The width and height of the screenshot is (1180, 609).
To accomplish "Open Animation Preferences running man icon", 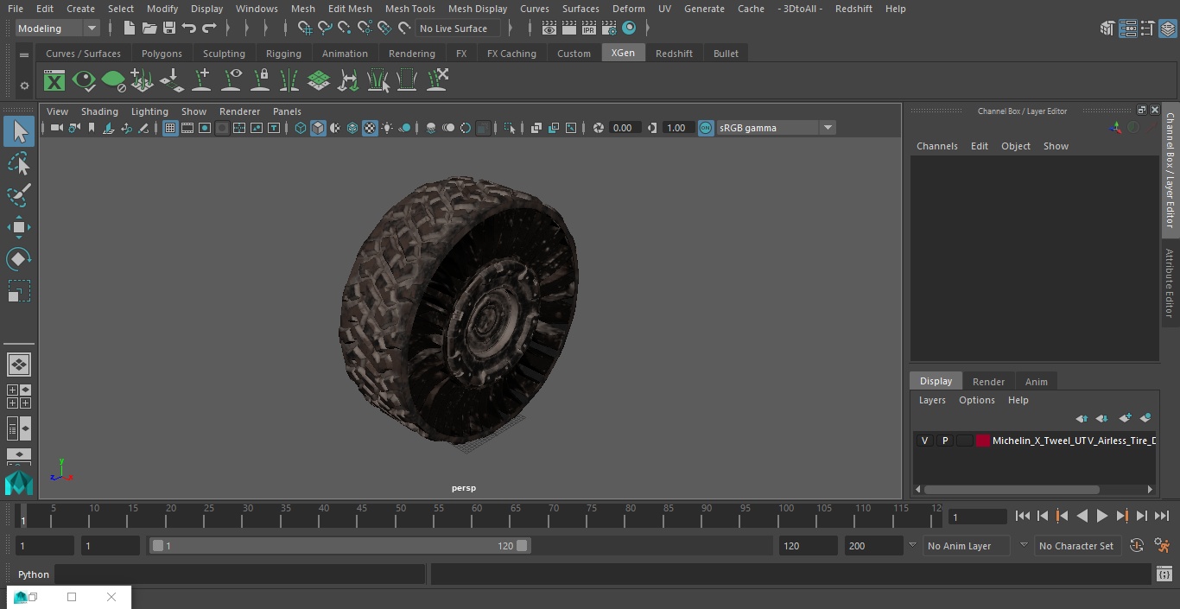I will [1162, 546].
